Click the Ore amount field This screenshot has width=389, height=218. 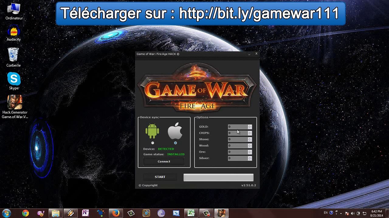coord(238,152)
